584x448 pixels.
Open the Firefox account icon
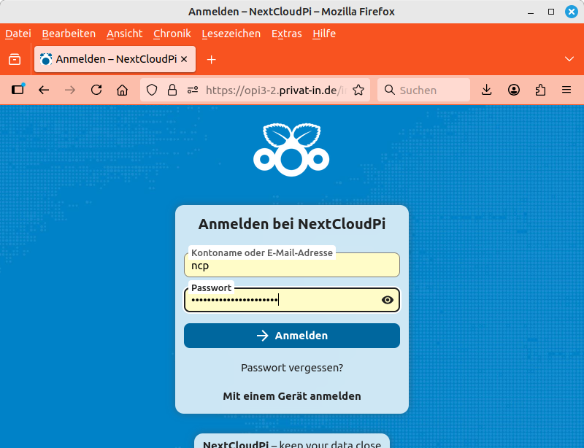coord(514,90)
